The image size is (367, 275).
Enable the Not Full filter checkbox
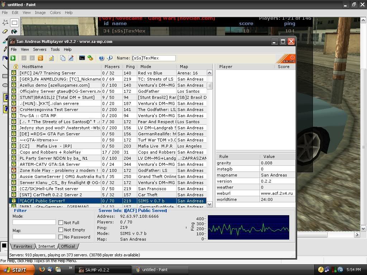[x=61, y=222]
